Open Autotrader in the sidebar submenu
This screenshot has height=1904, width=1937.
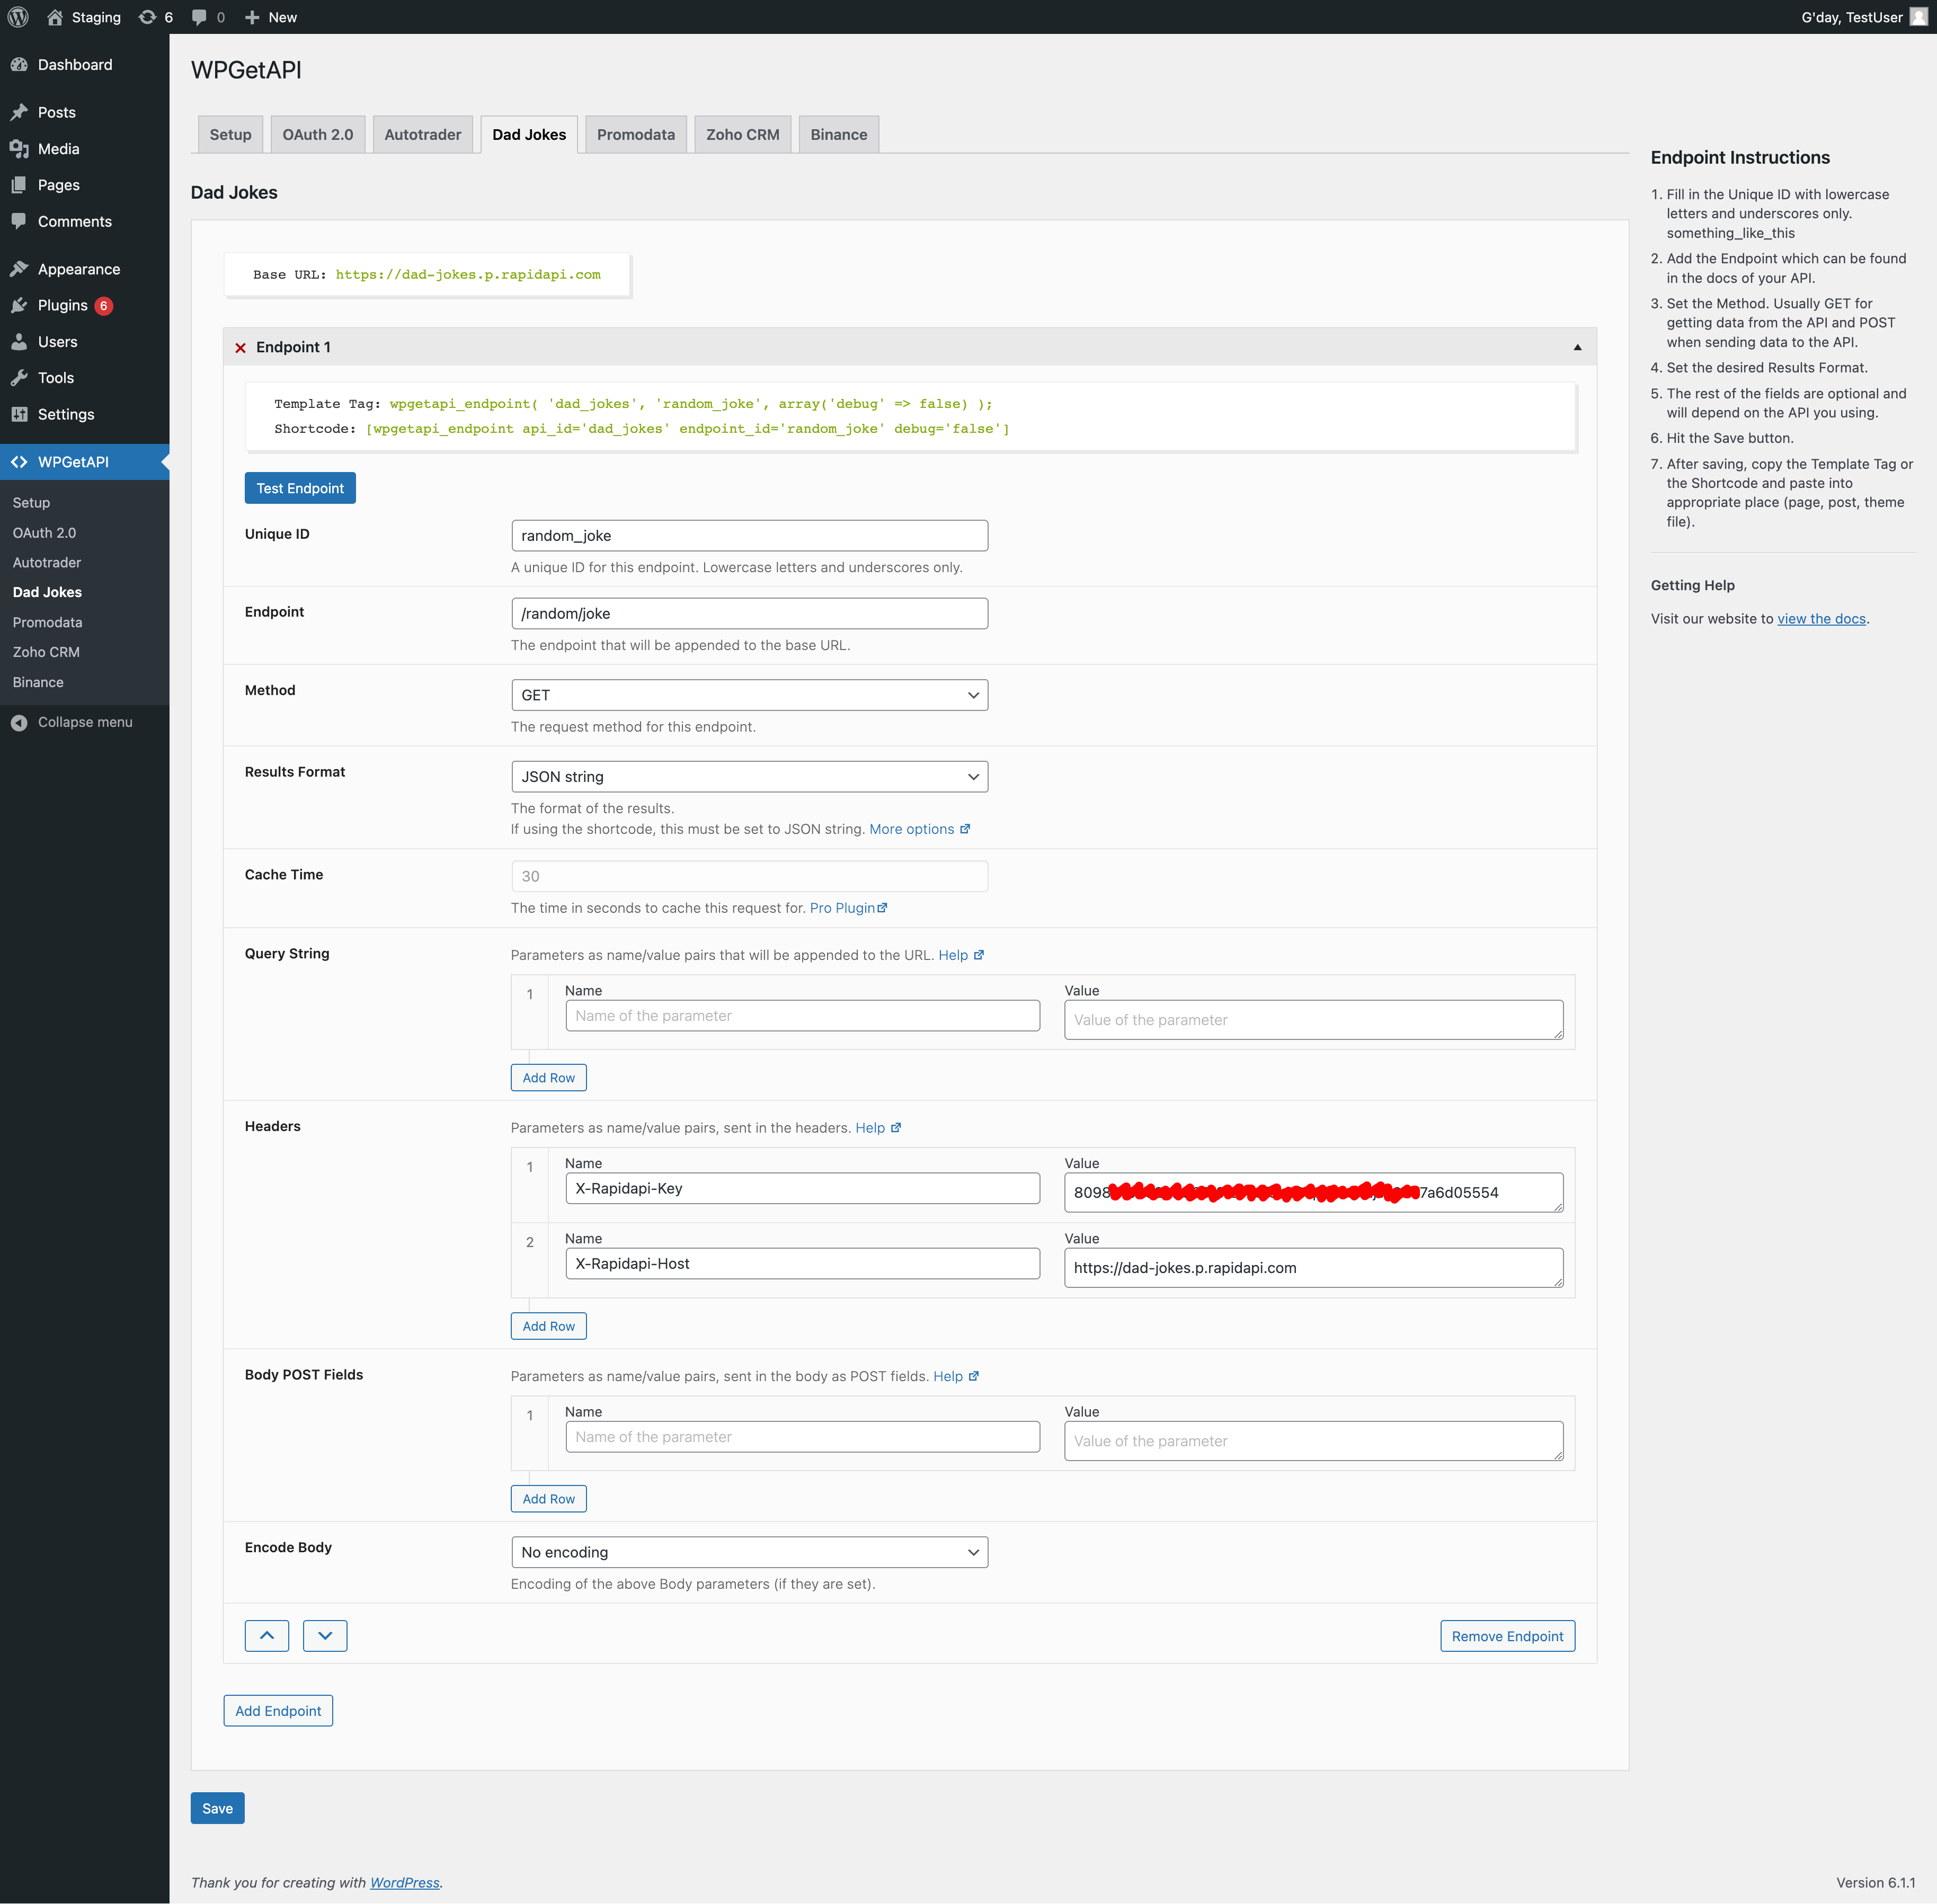[47, 563]
